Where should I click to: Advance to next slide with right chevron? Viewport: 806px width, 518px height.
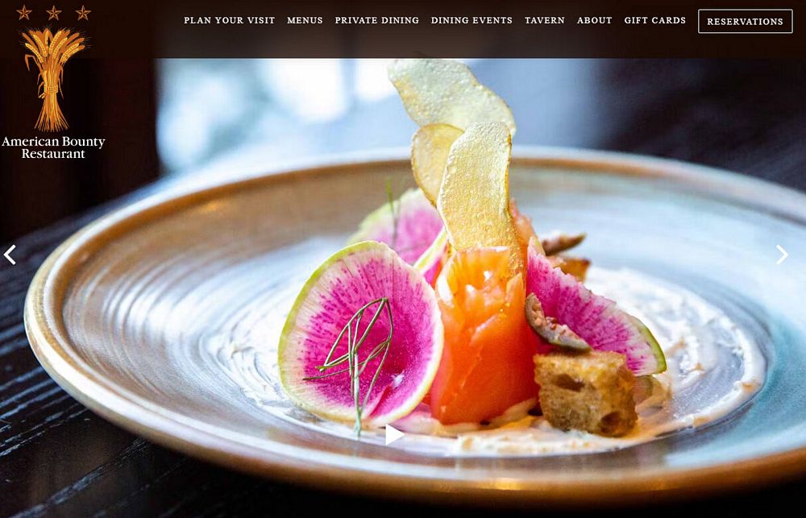[782, 255]
